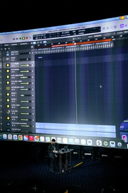
Task: Click the purple button in the control bar
Action: tap(122, 26)
